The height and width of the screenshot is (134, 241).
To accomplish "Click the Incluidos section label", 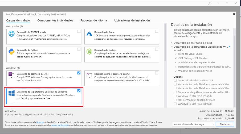I will click(x=178, y=50).
